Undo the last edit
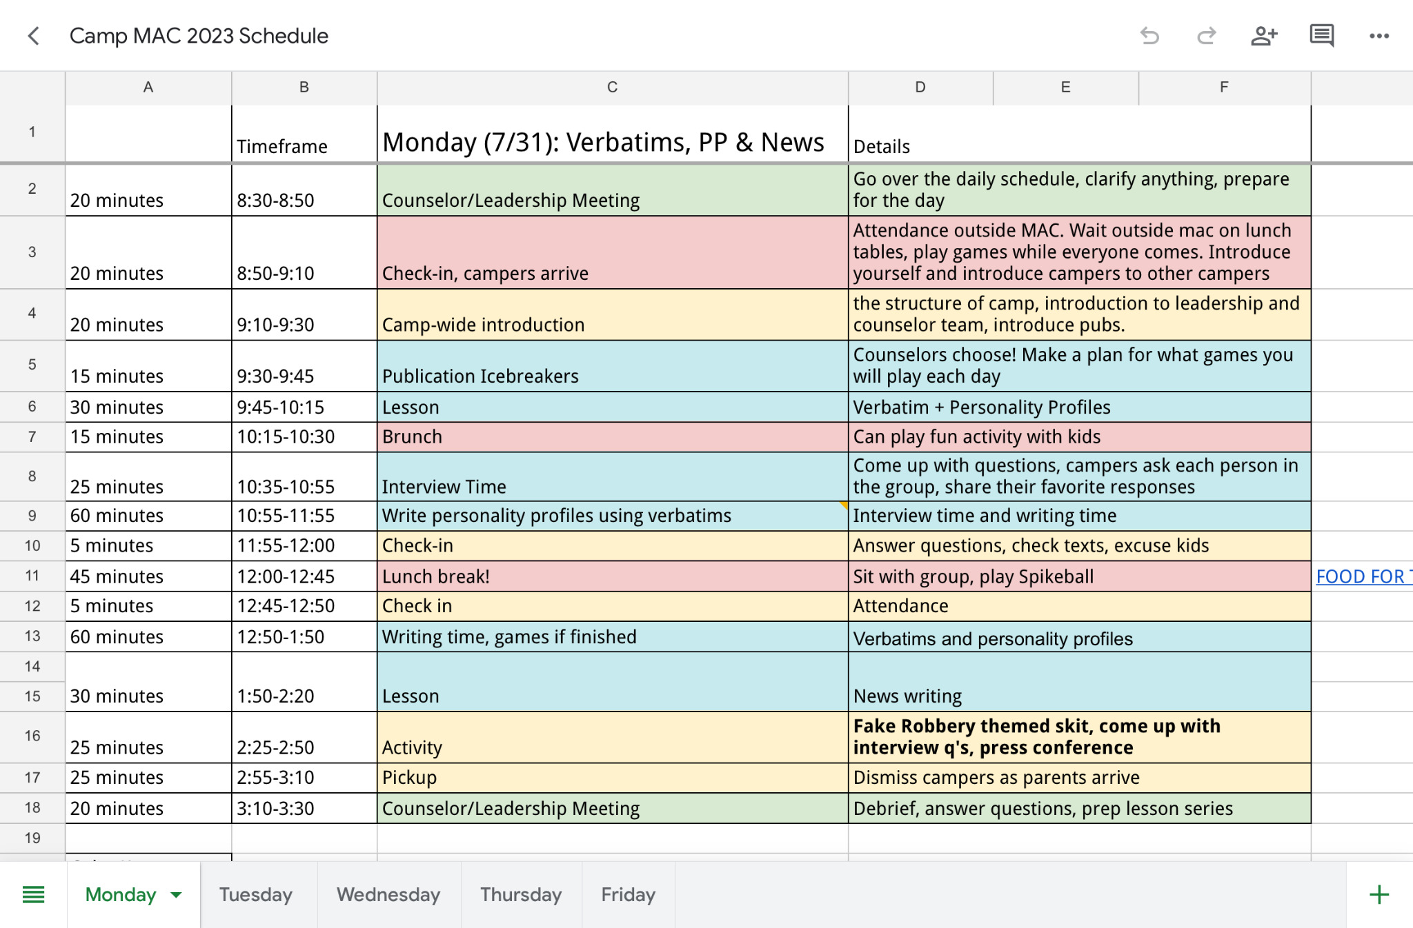 tap(1149, 36)
